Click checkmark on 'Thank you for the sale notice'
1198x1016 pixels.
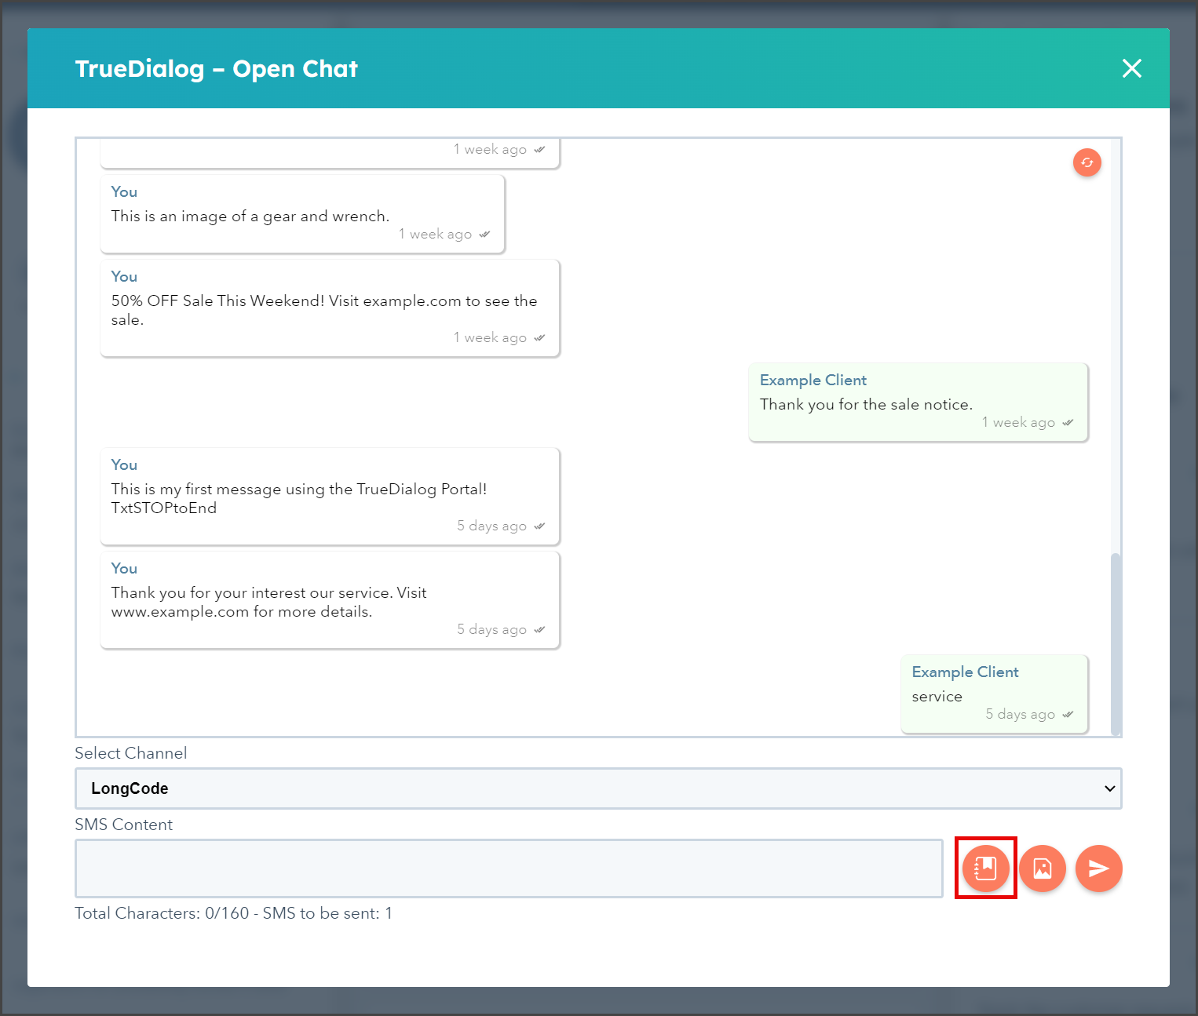(1068, 422)
